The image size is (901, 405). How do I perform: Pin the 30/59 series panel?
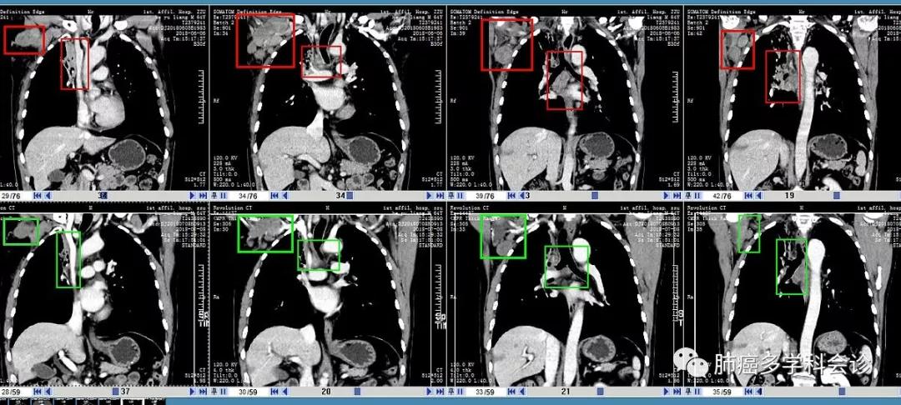214,392
